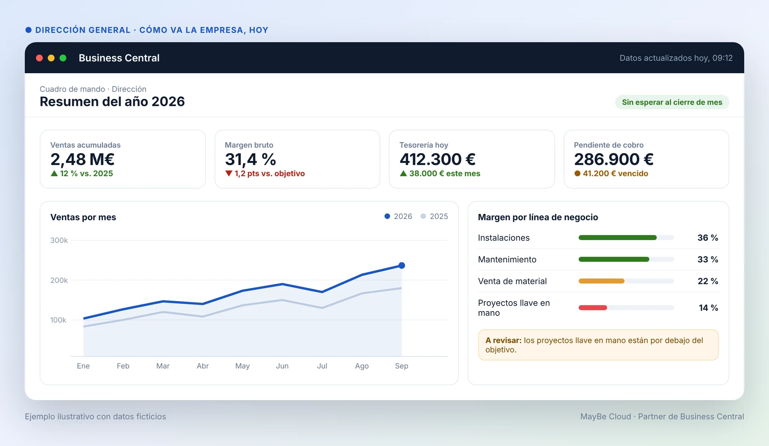This screenshot has width=769, height=446.
Task: Click the 286.900 € value
Action: tap(614, 159)
